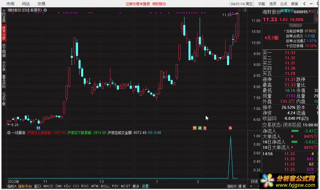Open the 版面 menu
The width and height of the screenshot is (320, 190).
294,4
